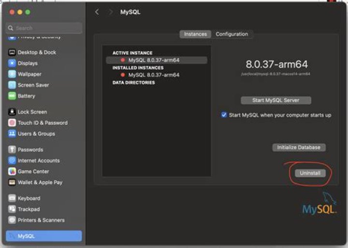
Task: Click the yellow minimize window button
Action: [x=20, y=12]
